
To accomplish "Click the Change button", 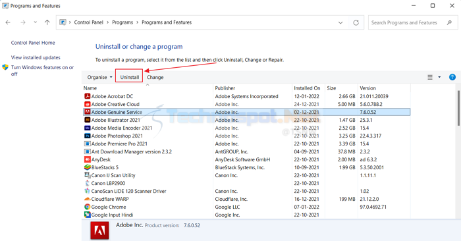I will point(155,77).
